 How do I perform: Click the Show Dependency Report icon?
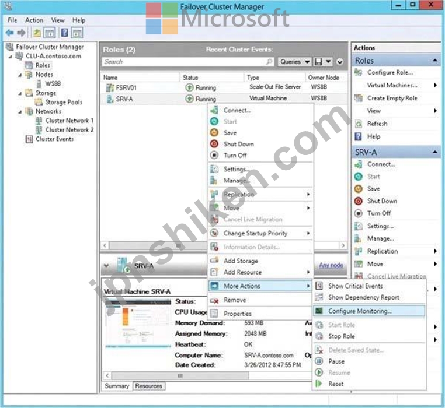coord(319,297)
